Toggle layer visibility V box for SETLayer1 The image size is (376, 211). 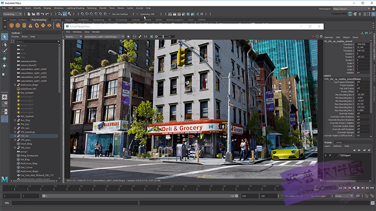click(326, 156)
